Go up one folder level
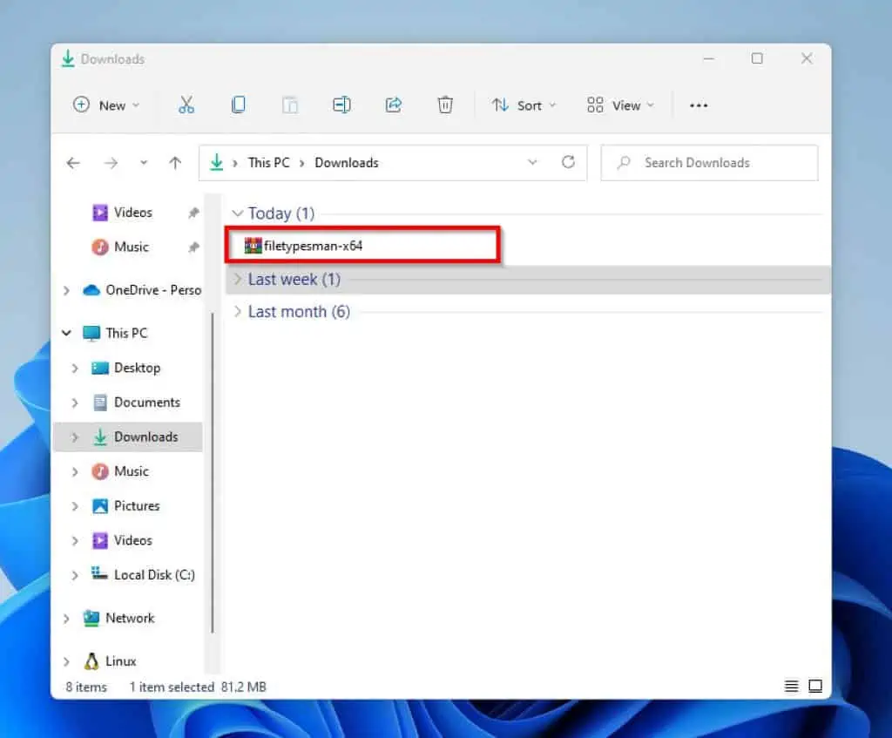 tap(174, 162)
